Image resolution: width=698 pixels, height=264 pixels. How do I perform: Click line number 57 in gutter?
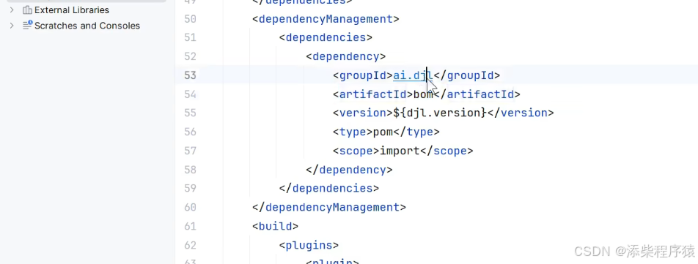(190, 151)
